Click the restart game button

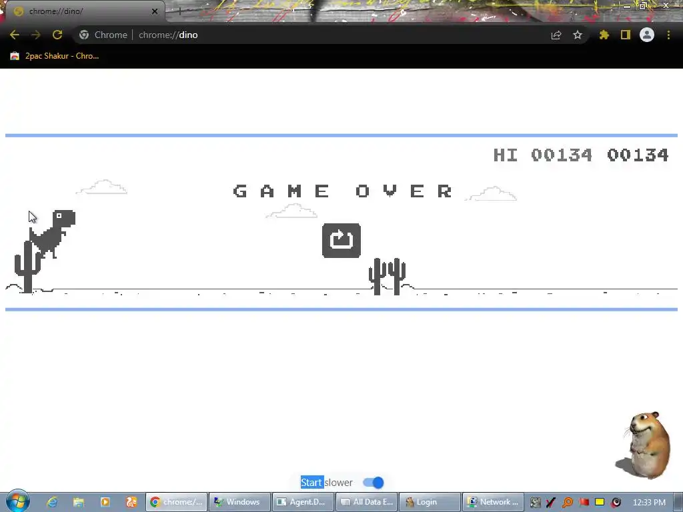click(x=341, y=240)
